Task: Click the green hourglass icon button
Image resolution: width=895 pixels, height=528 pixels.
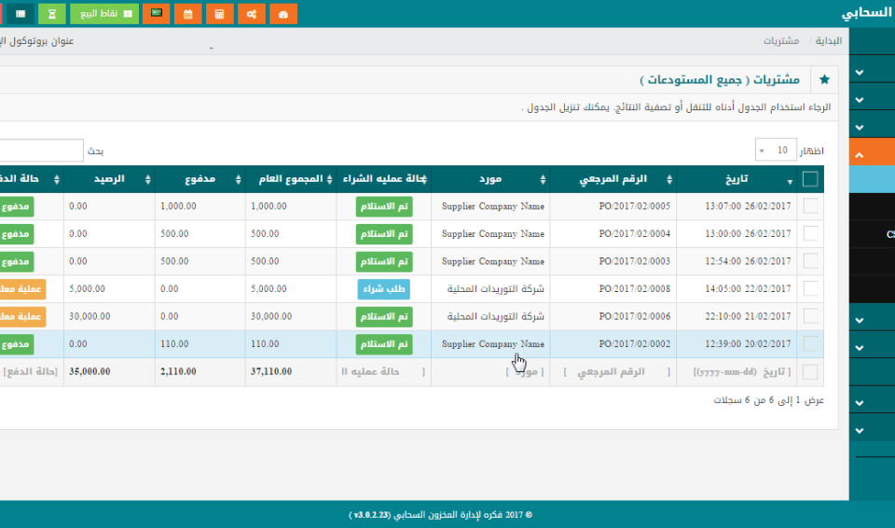Action: coord(52,14)
